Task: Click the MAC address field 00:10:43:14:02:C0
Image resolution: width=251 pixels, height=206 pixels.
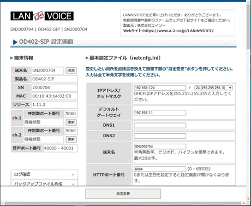Action: coord(55,96)
